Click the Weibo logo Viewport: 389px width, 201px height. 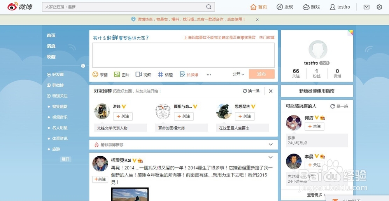tap(20, 7)
